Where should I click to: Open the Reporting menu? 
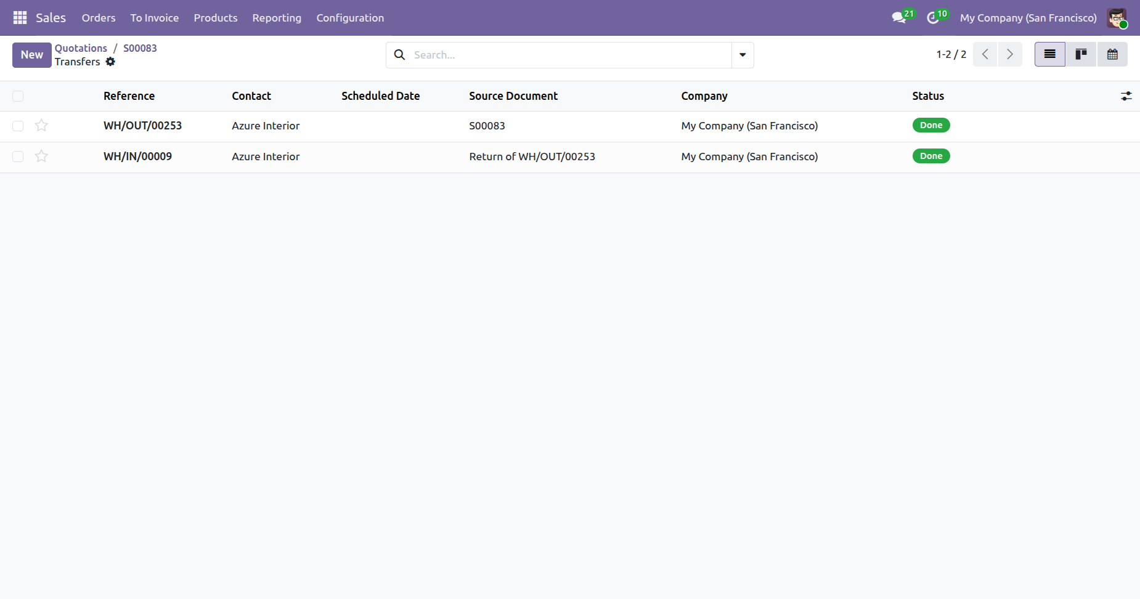pos(277,18)
